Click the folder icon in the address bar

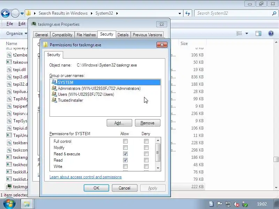29,13
